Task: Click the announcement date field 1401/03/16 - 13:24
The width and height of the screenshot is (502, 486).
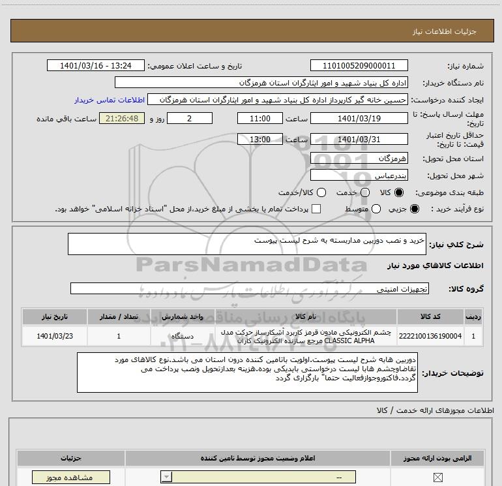Action: (x=96, y=65)
